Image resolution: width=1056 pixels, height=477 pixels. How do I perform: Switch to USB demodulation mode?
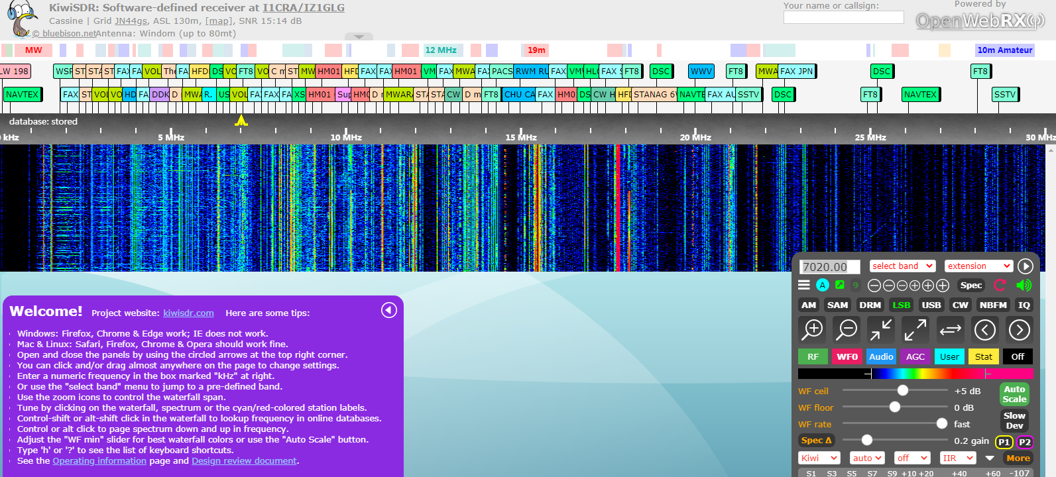(931, 305)
